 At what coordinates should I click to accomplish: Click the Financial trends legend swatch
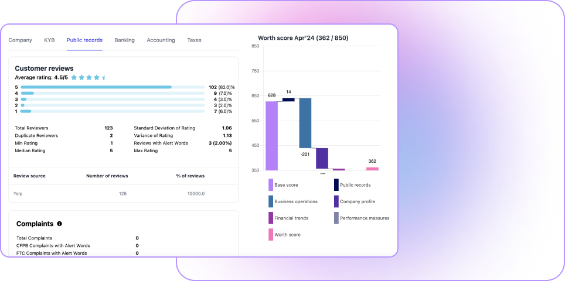271,218
